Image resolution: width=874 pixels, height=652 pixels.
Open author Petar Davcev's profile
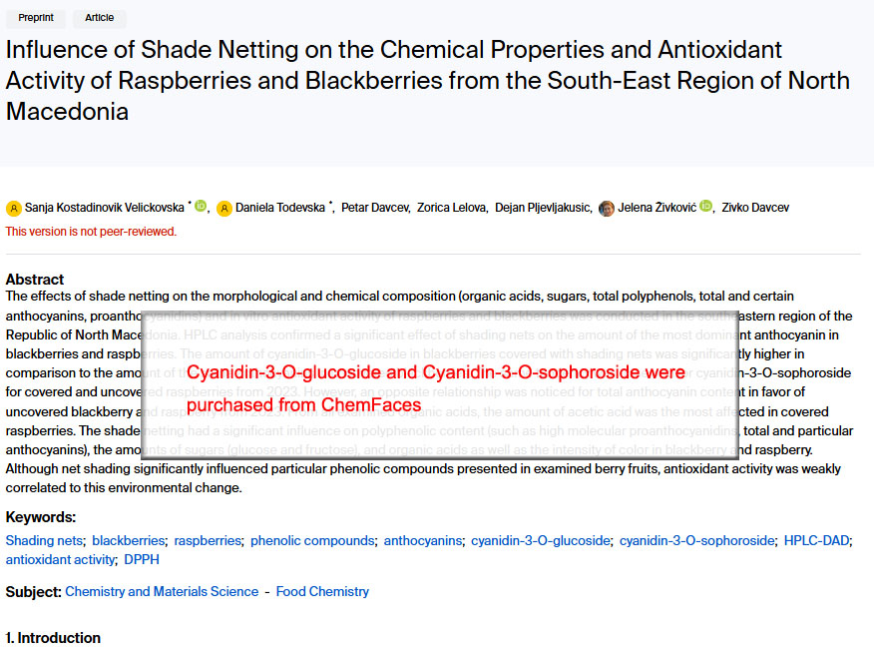click(x=375, y=208)
